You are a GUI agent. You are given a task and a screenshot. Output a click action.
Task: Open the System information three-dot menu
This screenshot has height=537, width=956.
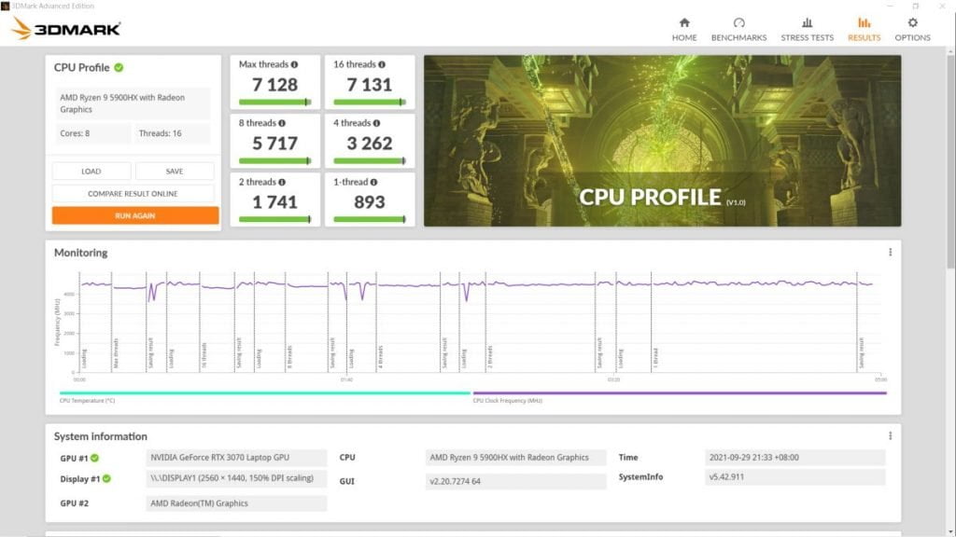[x=890, y=436]
